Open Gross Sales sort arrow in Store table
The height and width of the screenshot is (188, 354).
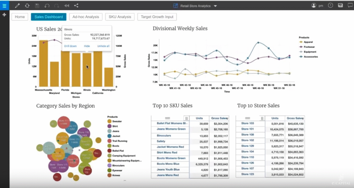click(x=303, y=118)
